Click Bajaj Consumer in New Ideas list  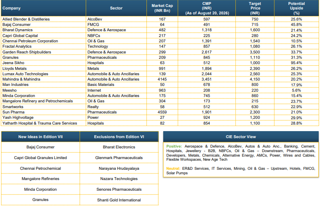point(41,147)
